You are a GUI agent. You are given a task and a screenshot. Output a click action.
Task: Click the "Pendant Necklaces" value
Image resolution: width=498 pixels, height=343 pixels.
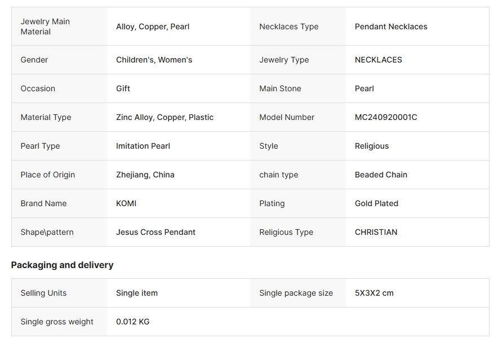tap(391, 26)
